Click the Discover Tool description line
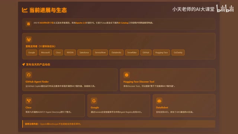The height and width of the screenshot is (134, 238). [x=149, y=86]
